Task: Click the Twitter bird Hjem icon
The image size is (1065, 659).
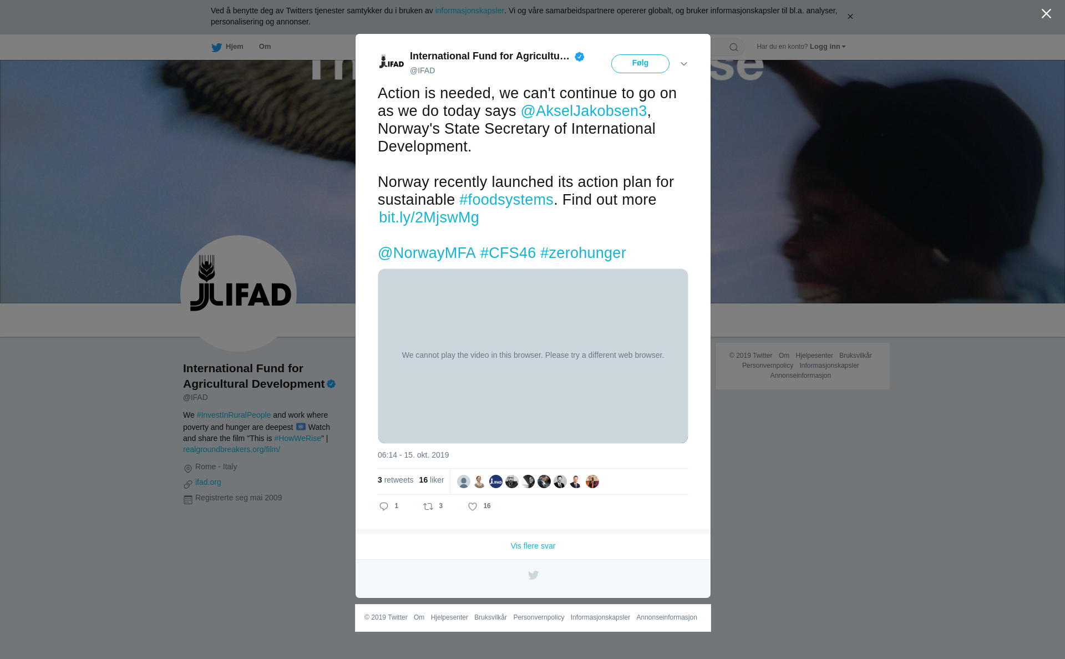Action: coord(216,47)
